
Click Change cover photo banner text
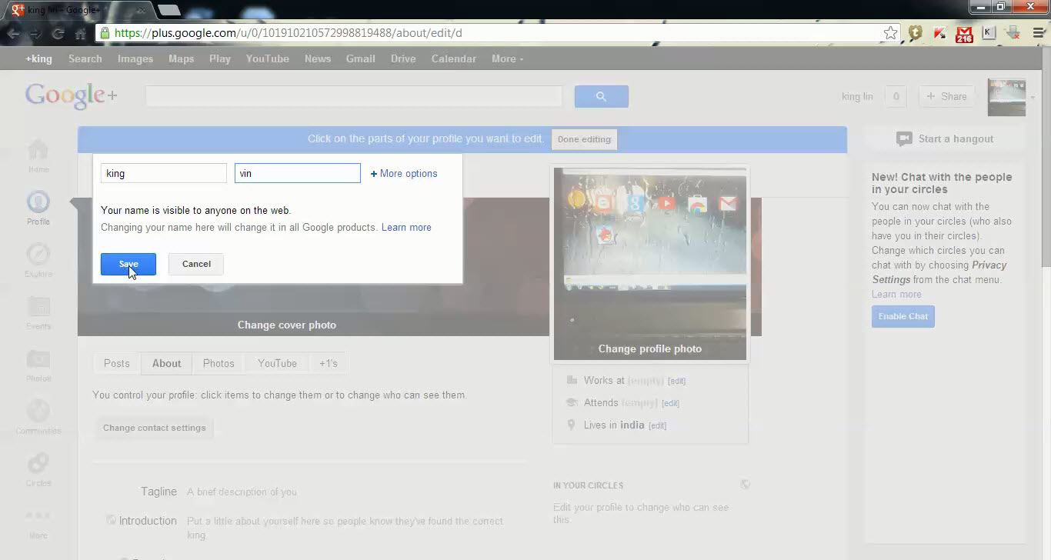coord(287,325)
